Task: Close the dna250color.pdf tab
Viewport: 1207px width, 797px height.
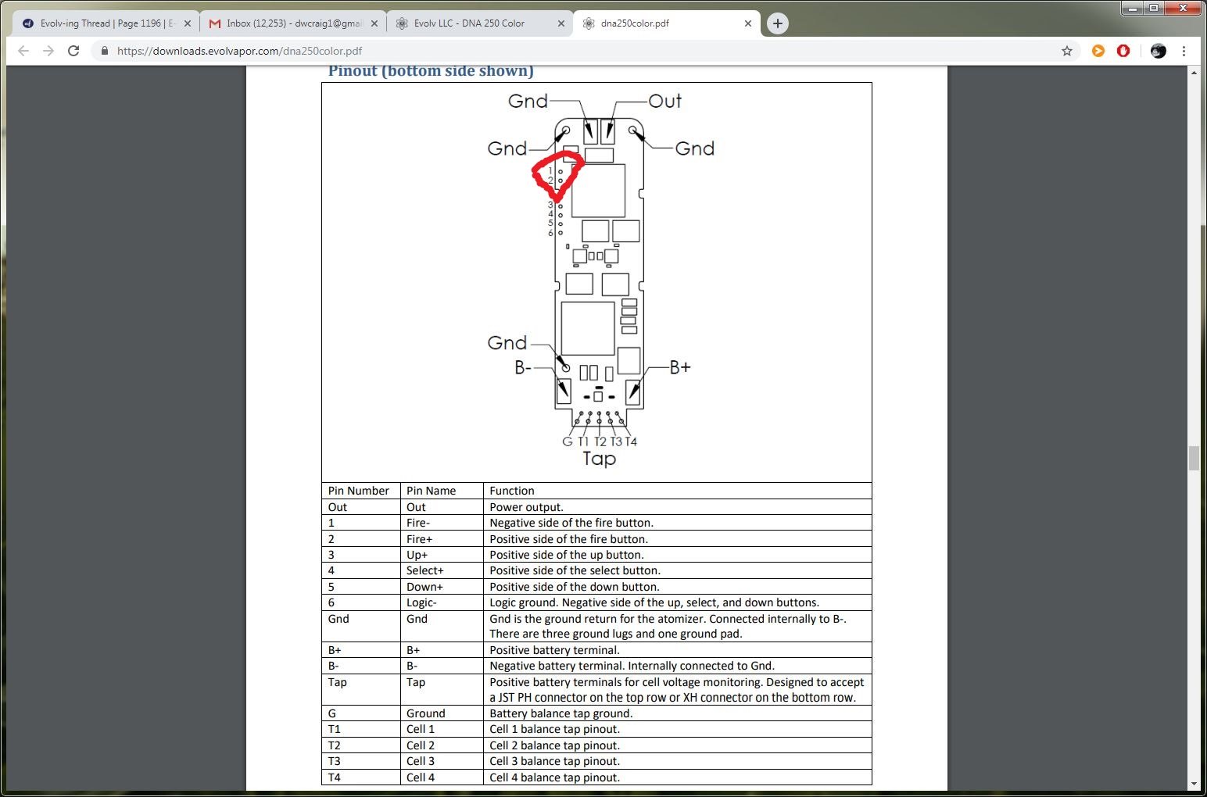Action: pos(748,23)
